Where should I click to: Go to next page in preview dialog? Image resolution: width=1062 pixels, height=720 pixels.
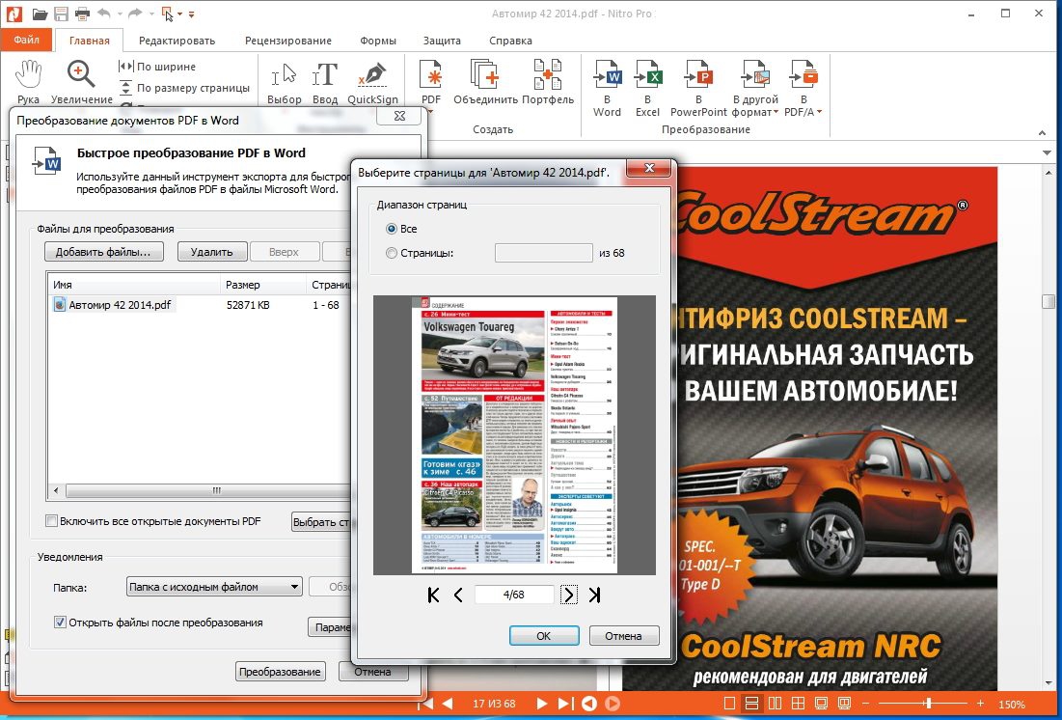click(x=569, y=595)
